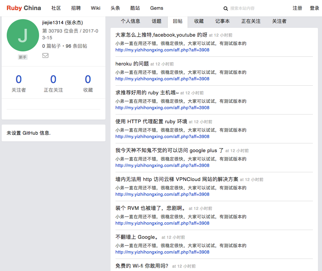This screenshot has width=322, height=271.
Task: Click the green J avatar
Action: 23,35
